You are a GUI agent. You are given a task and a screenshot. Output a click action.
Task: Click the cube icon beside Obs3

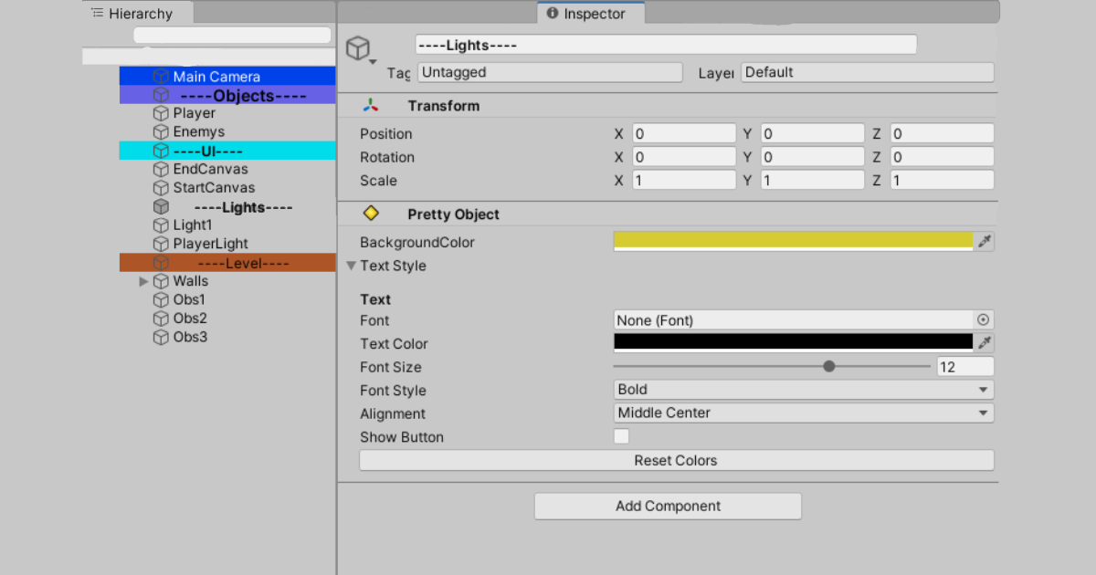[x=161, y=338]
